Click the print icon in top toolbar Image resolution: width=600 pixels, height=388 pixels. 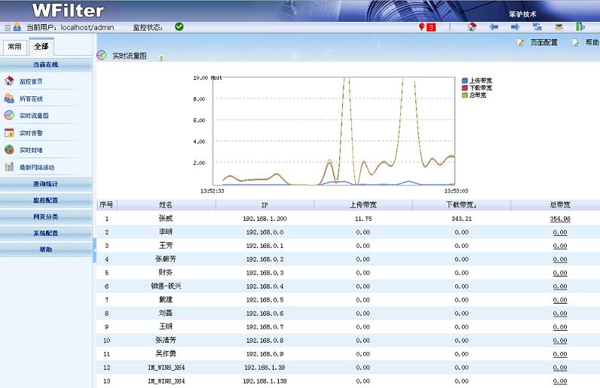(559, 26)
